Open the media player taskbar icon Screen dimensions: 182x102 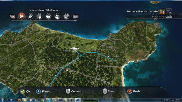pyautogui.click(x=31, y=100)
